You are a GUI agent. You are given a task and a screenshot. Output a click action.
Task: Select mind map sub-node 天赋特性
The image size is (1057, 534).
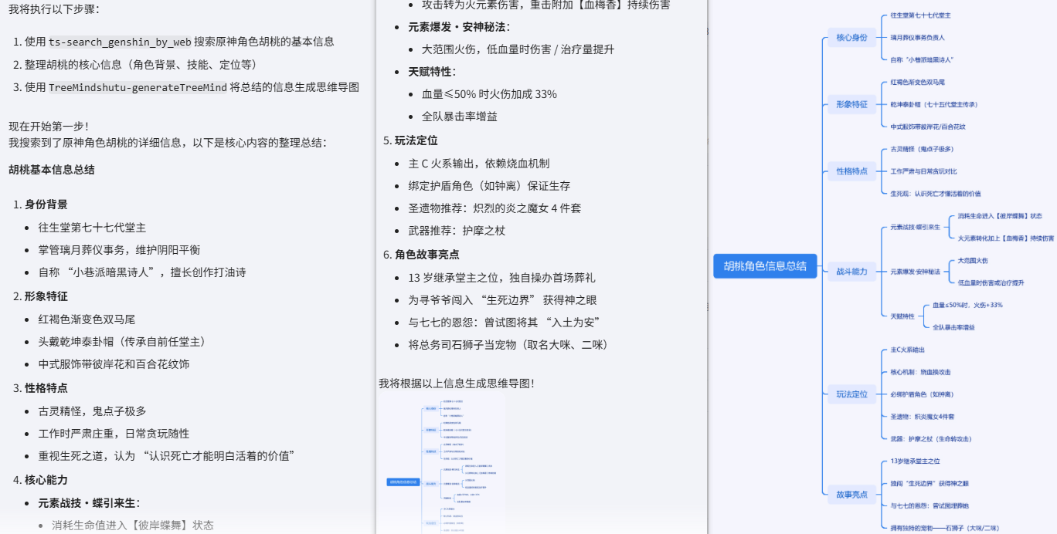click(x=902, y=316)
